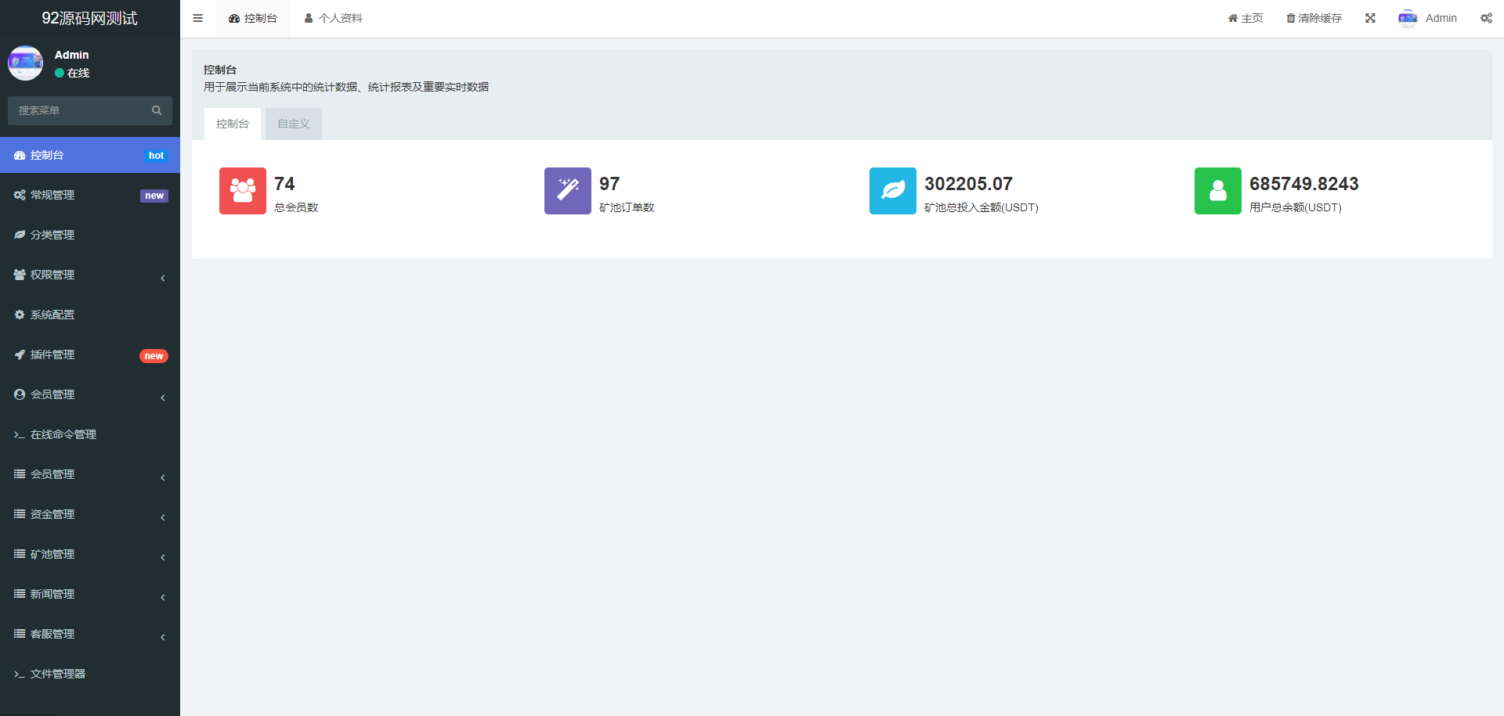The height and width of the screenshot is (716, 1504).
Task: Expand the 权限管理 chevron
Action: [163, 278]
